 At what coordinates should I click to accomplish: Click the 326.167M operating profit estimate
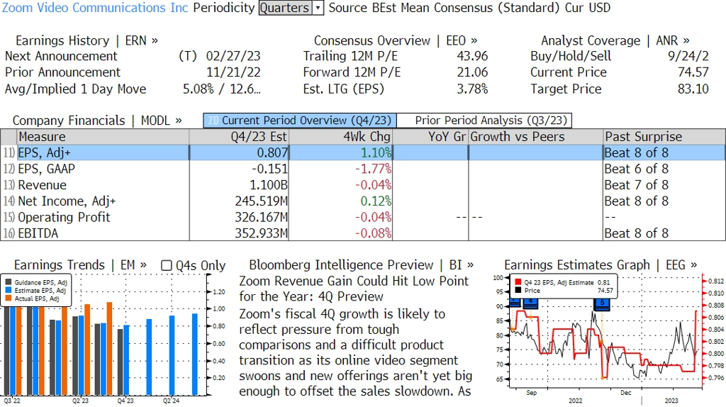tap(261, 217)
